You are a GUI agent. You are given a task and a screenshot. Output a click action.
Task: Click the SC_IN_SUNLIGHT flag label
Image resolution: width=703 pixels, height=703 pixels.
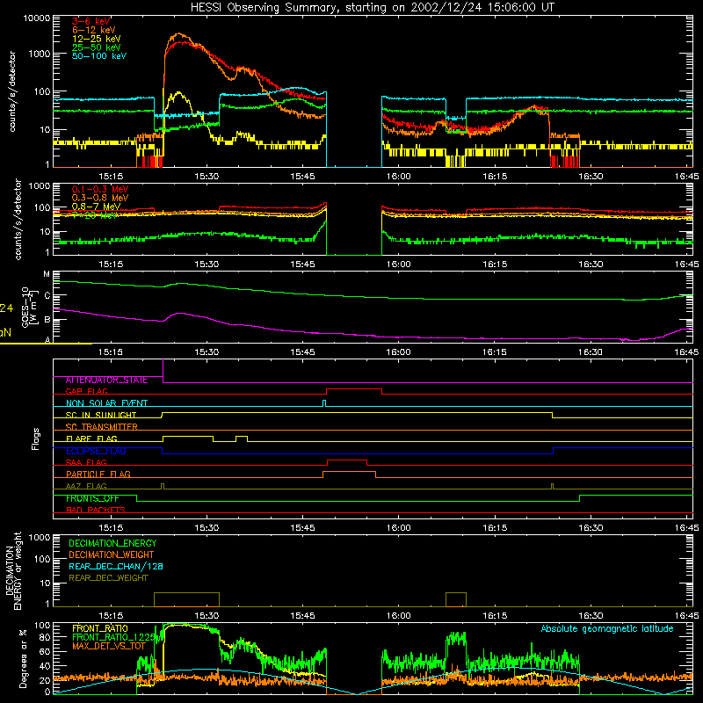101,415
